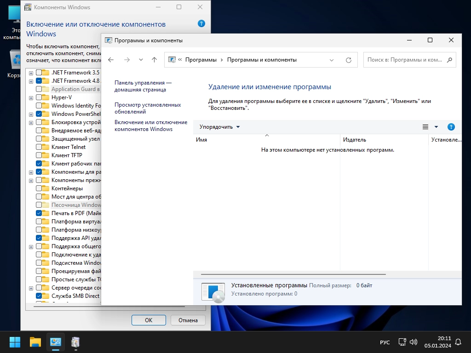Open 'Просмотр установленных обновлений' link
This screenshot has width=471, height=353.
pyautogui.click(x=148, y=108)
